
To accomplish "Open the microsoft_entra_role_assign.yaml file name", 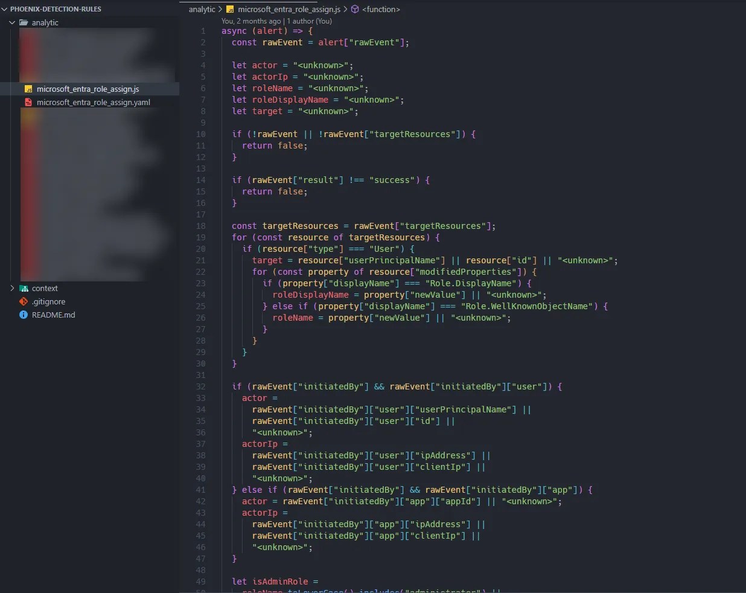I will [93, 103].
